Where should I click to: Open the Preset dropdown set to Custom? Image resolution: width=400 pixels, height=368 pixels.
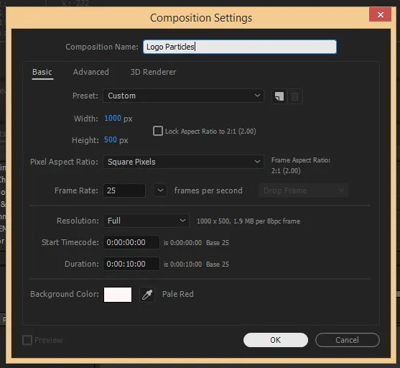pyautogui.click(x=183, y=96)
